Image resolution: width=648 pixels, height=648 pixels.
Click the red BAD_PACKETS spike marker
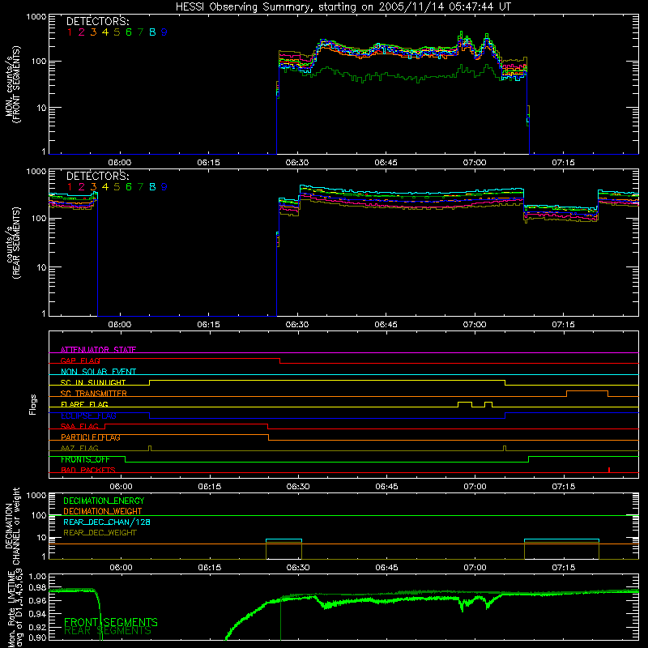pos(609,470)
